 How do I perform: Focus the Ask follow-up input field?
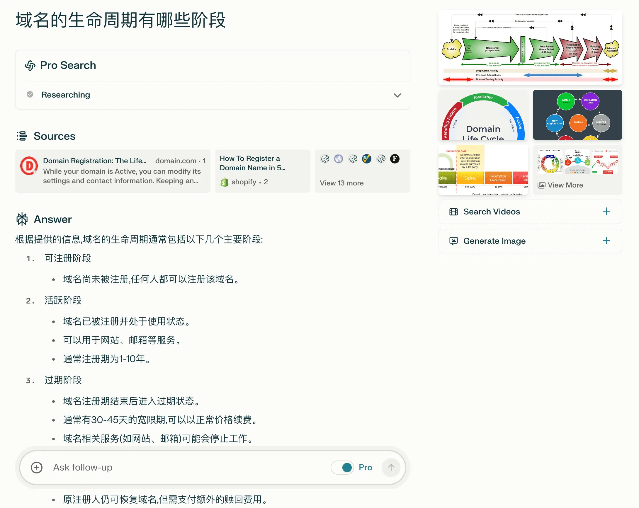(187, 467)
